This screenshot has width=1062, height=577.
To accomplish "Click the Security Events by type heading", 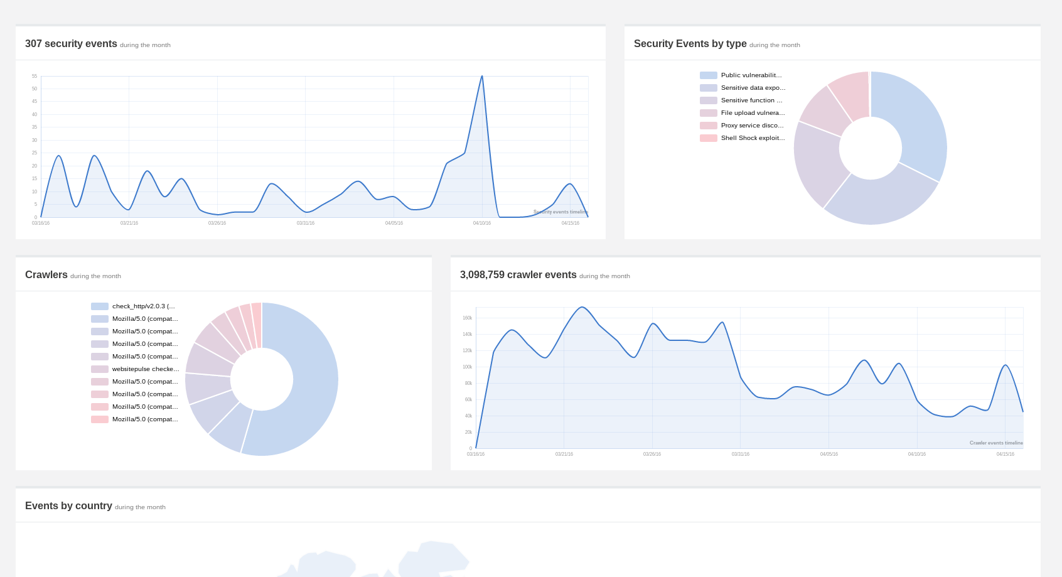I will (x=690, y=44).
